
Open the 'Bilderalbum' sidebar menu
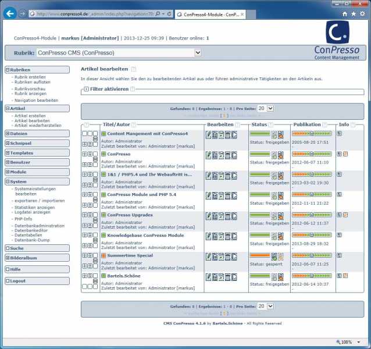click(37, 258)
